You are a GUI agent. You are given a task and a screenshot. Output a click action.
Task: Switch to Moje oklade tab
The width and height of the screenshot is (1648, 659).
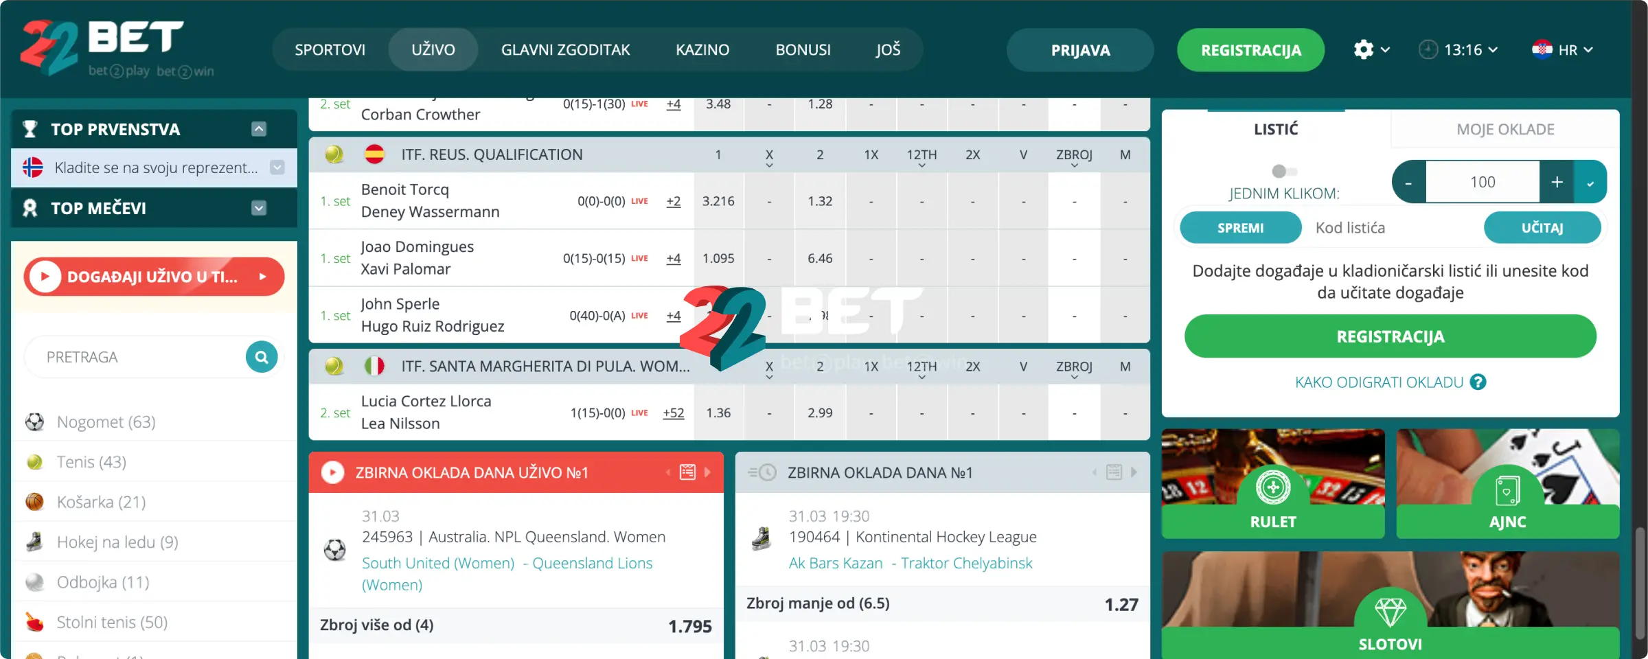pyautogui.click(x=1505, y=129)
